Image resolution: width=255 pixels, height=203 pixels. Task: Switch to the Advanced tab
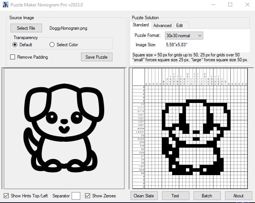tap(162, 26)
